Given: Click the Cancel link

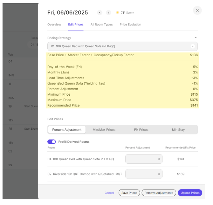Looking at the screenshot, I should 109,193.
